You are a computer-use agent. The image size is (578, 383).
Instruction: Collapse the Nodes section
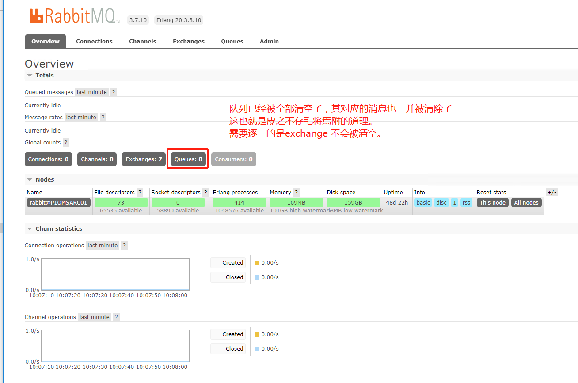(30, 179)
